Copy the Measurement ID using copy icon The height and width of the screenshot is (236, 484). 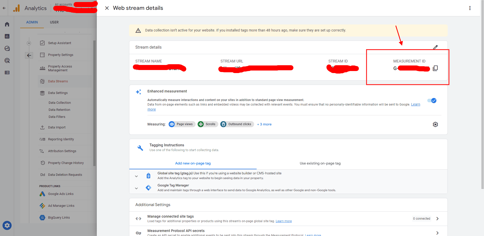coord(435,68)
